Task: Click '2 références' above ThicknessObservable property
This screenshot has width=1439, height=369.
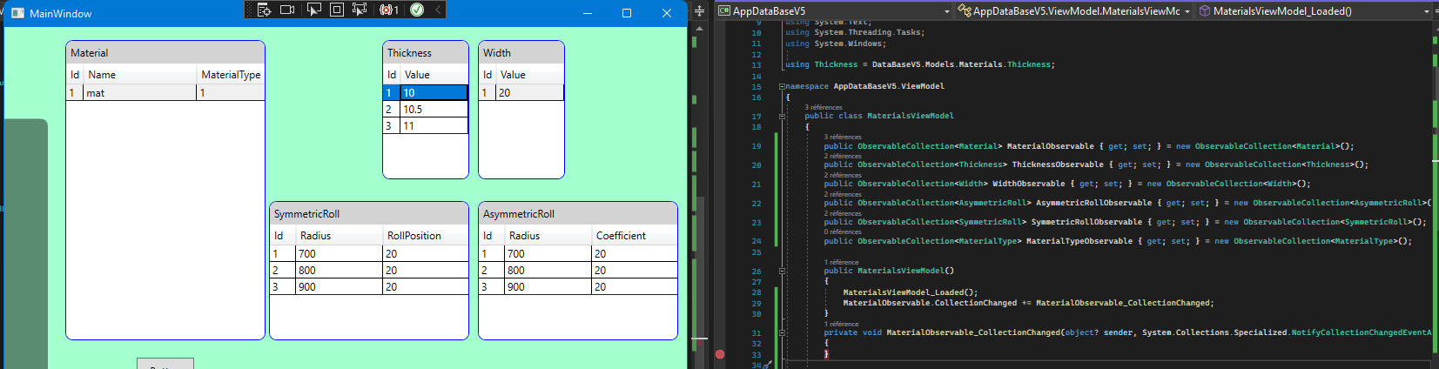Action: 843,156
